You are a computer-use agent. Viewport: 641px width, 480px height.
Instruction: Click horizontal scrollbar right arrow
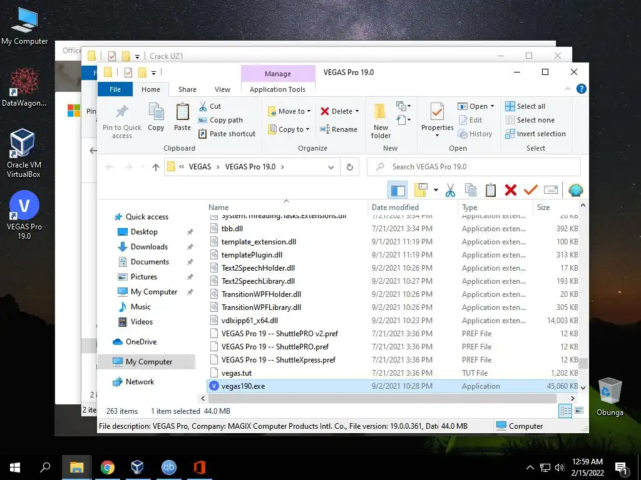coord(572,398)
